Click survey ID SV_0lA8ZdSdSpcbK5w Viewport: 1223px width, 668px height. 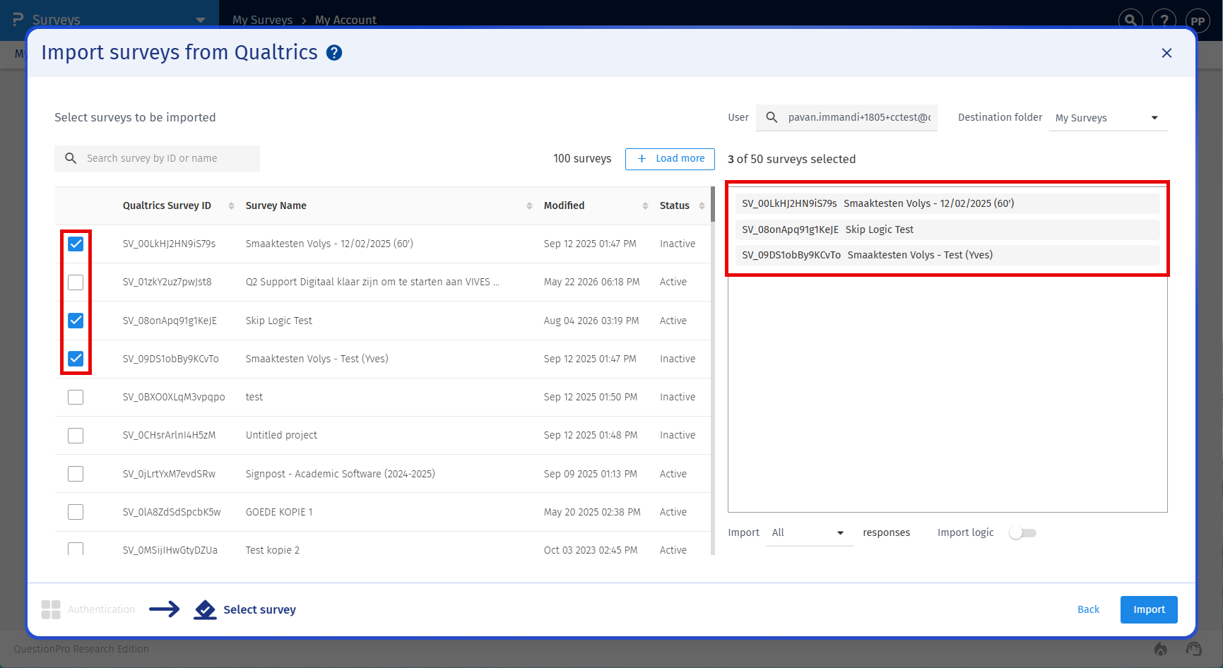(x=172, y=512)
